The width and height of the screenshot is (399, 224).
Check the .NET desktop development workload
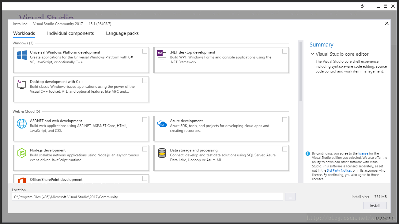285,51
